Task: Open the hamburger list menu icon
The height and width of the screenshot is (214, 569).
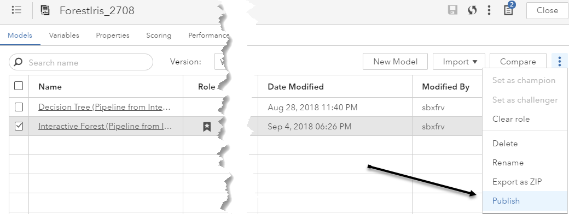Action: click(17, 10)
